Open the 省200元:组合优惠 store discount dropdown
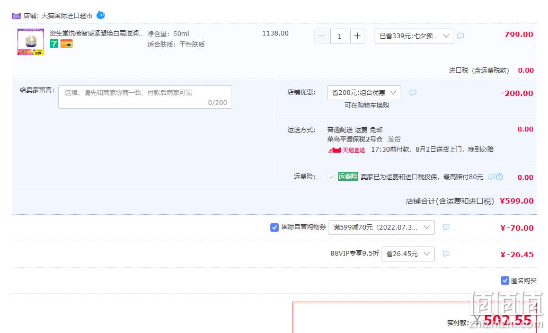The image size is (548, 333). coord(364,93)
